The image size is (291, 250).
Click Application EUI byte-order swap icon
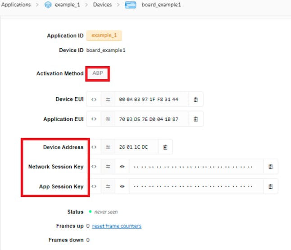108,119
